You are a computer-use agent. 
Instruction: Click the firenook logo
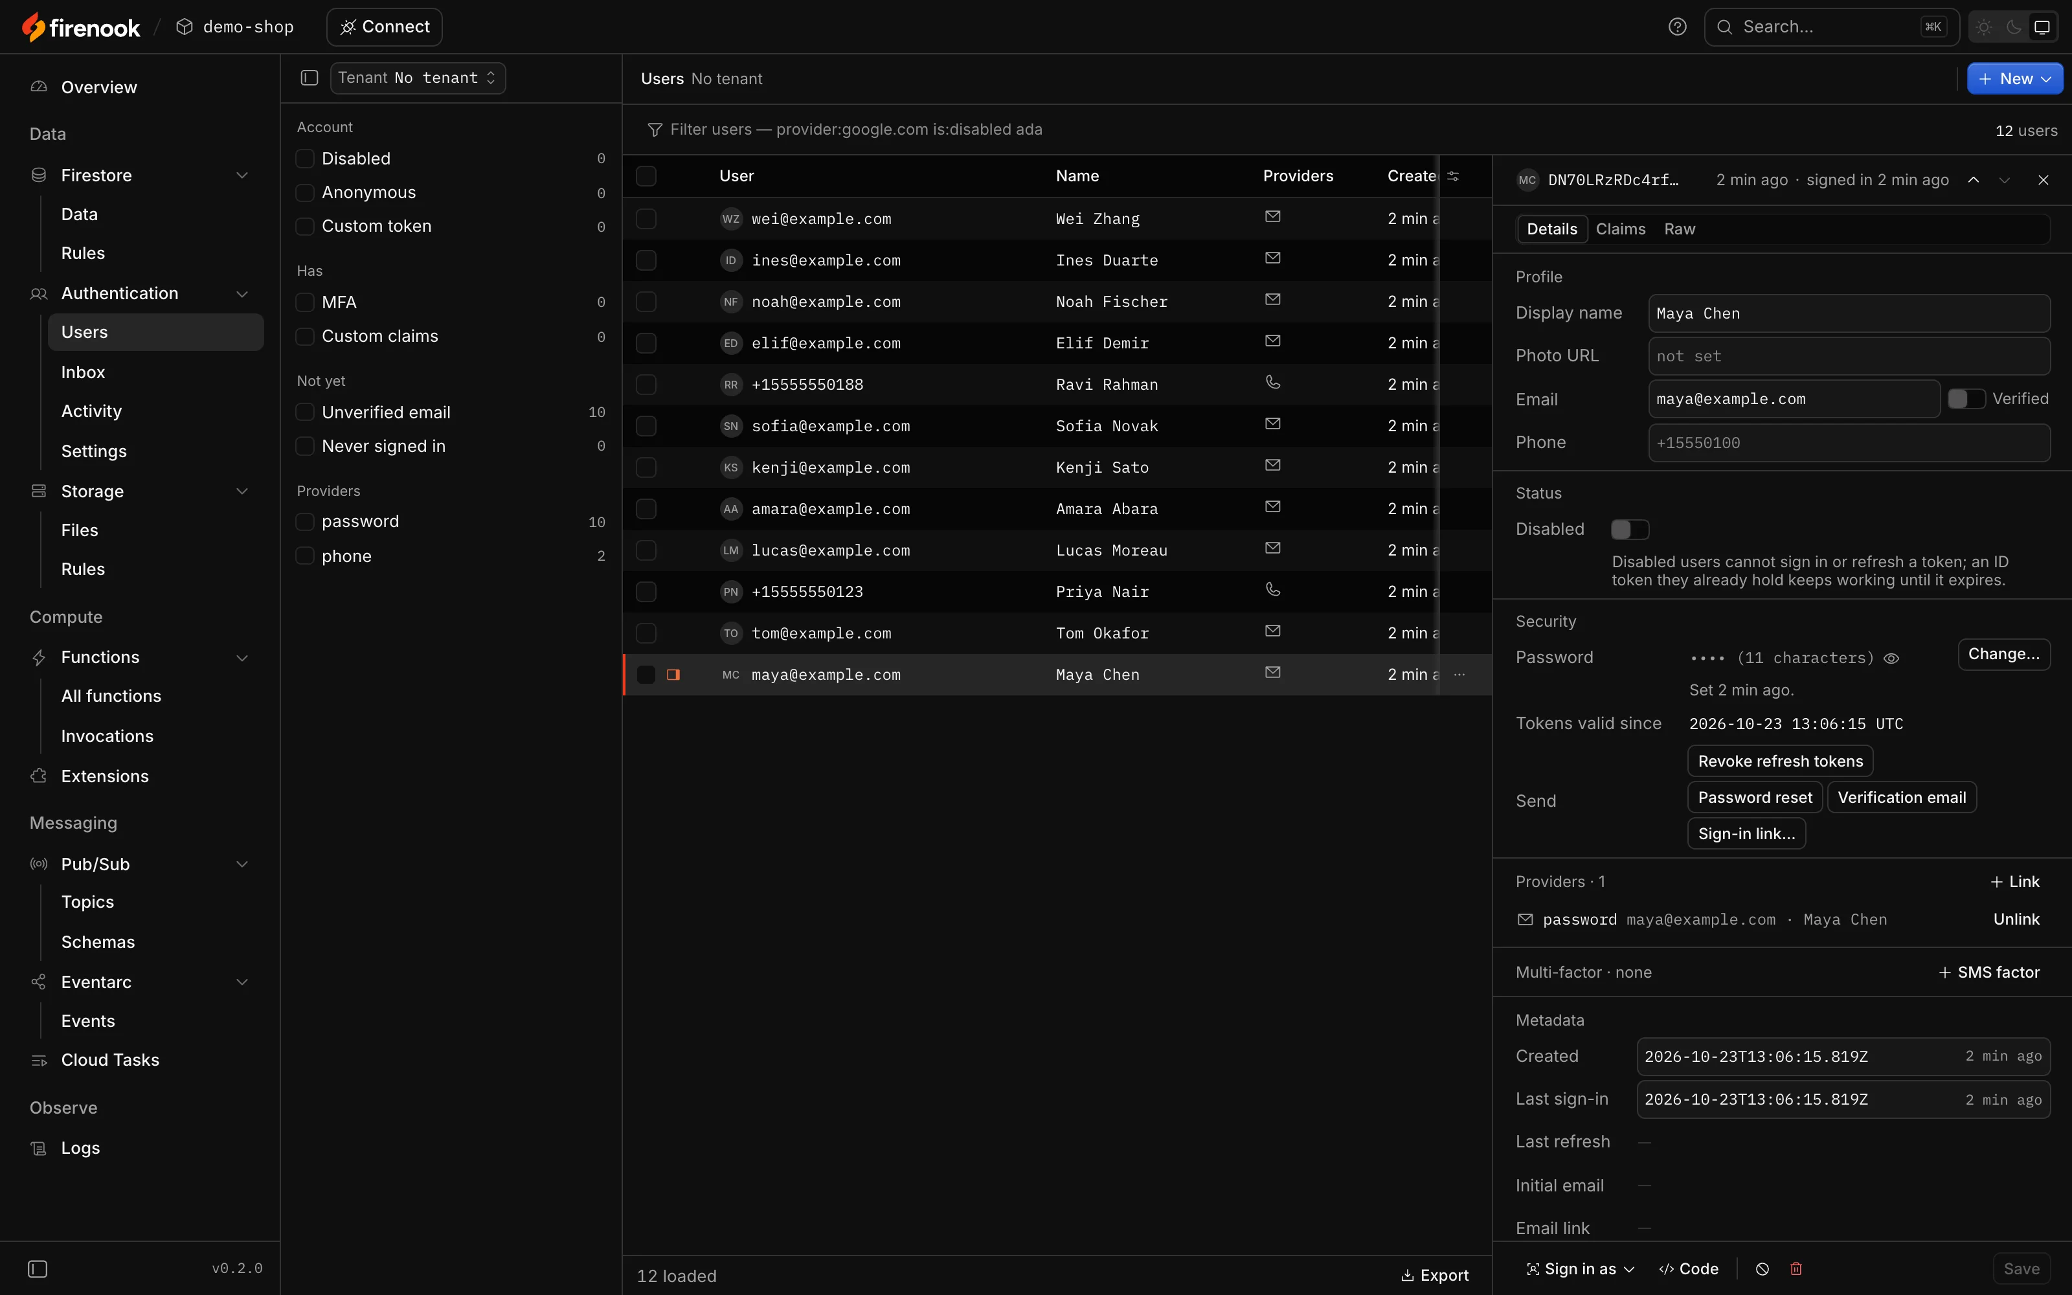(x=80, y=27)
